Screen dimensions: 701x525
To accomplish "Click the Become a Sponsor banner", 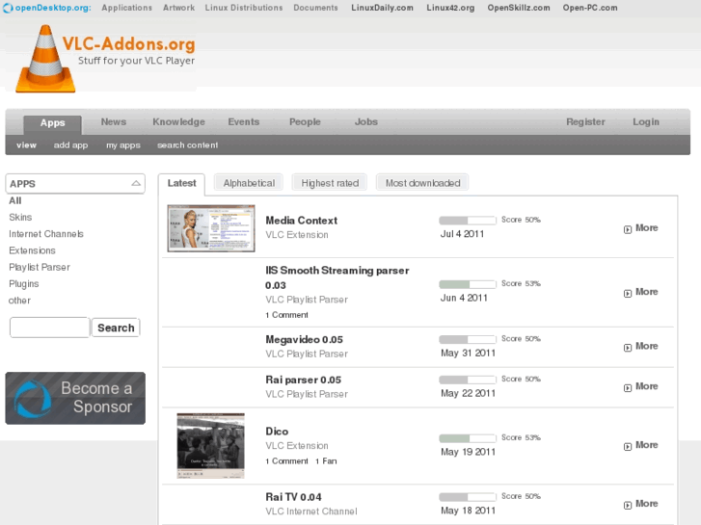I will pyautogui.click(x=75, y=398).
